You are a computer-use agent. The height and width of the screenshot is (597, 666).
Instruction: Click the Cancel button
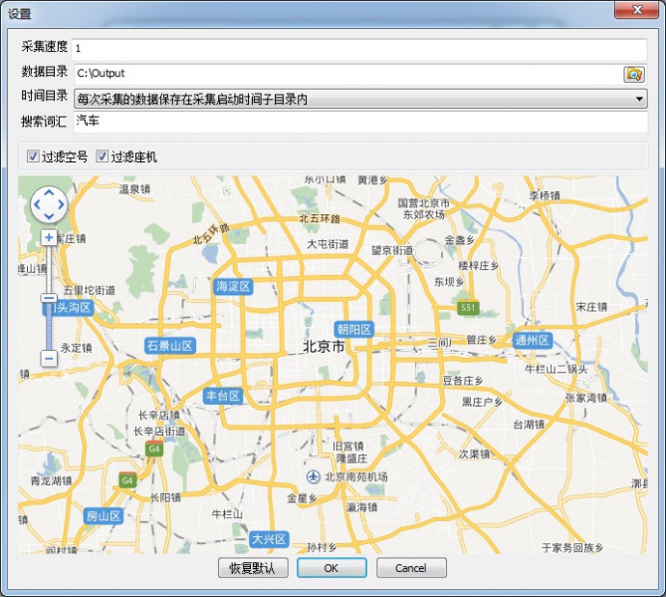click(x=411, y=568)
